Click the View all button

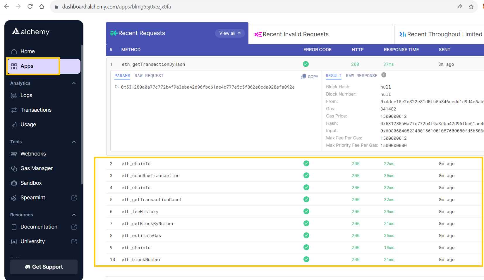coord(230,33)
